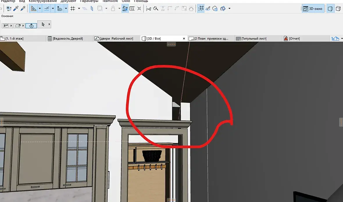Inject parameters with the syringe tool
Image resolution: width=343 pixels, height=202 pixels.
click(x=23, y=8)
